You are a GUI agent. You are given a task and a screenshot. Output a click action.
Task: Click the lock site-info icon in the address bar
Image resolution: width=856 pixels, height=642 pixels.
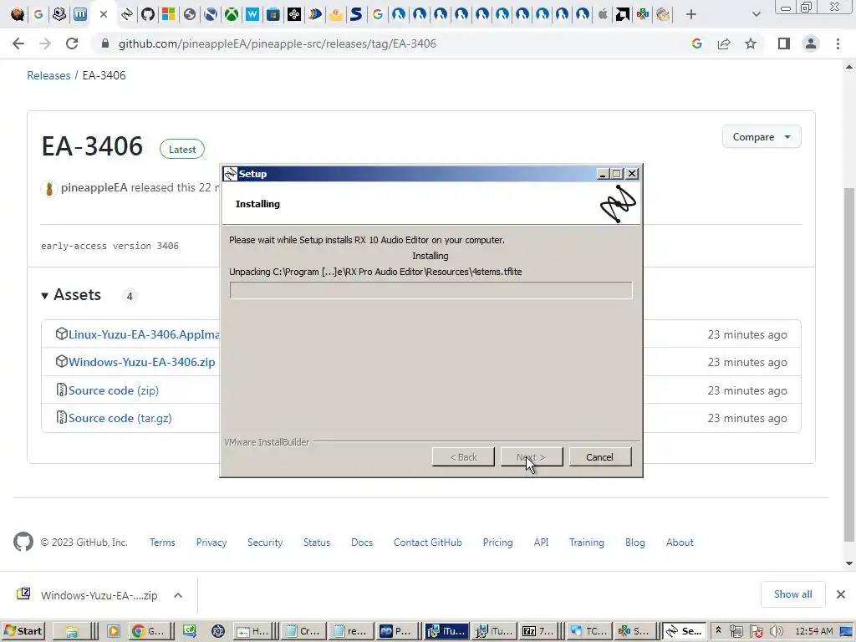105,43
